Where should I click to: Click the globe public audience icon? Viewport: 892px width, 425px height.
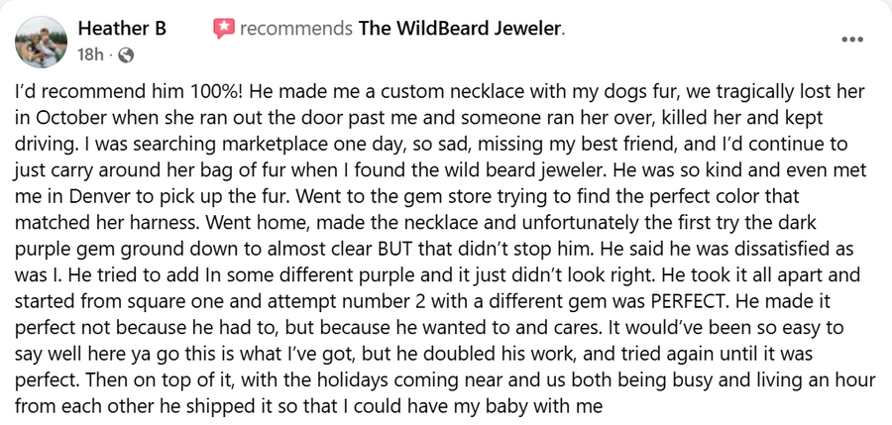coord(126,55)
